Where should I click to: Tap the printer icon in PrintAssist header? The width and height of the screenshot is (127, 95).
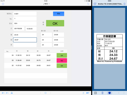[x=95, y=4]
